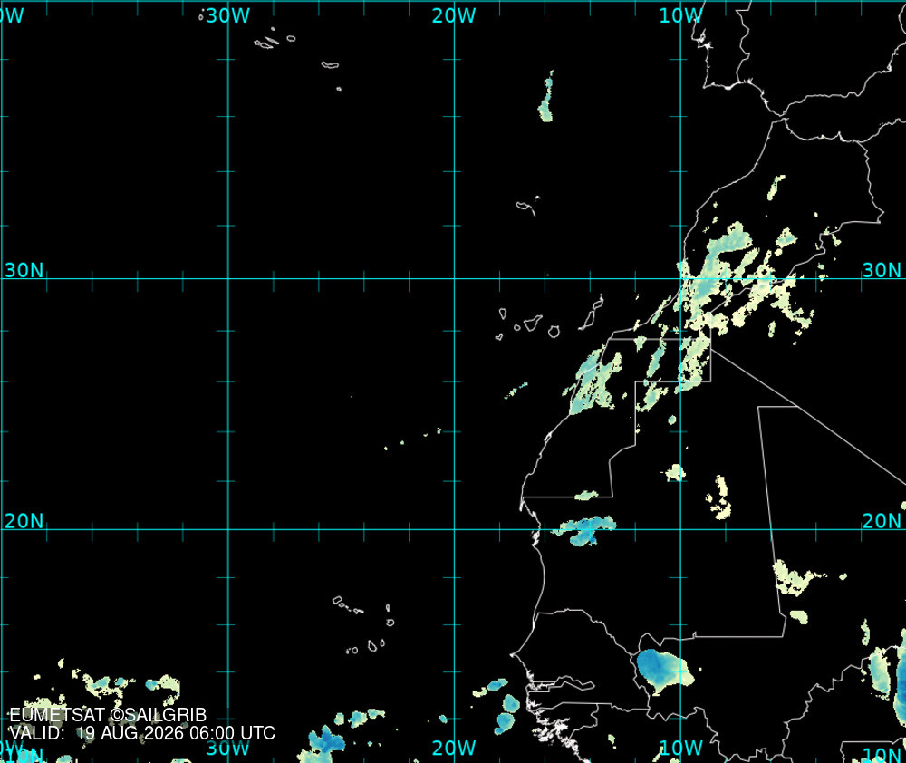Click the intersection of 30N and 20W gridlines
The width and height of the screenshot is (906, 763).
click(x=454, y=278)
